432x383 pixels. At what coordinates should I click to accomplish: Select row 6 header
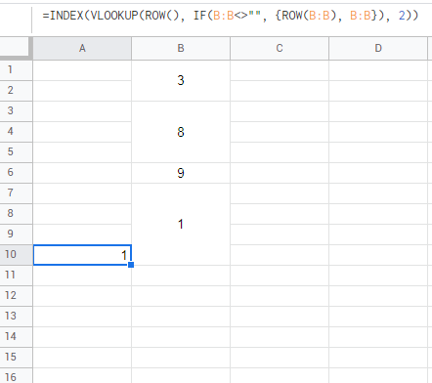coord(16,172)
